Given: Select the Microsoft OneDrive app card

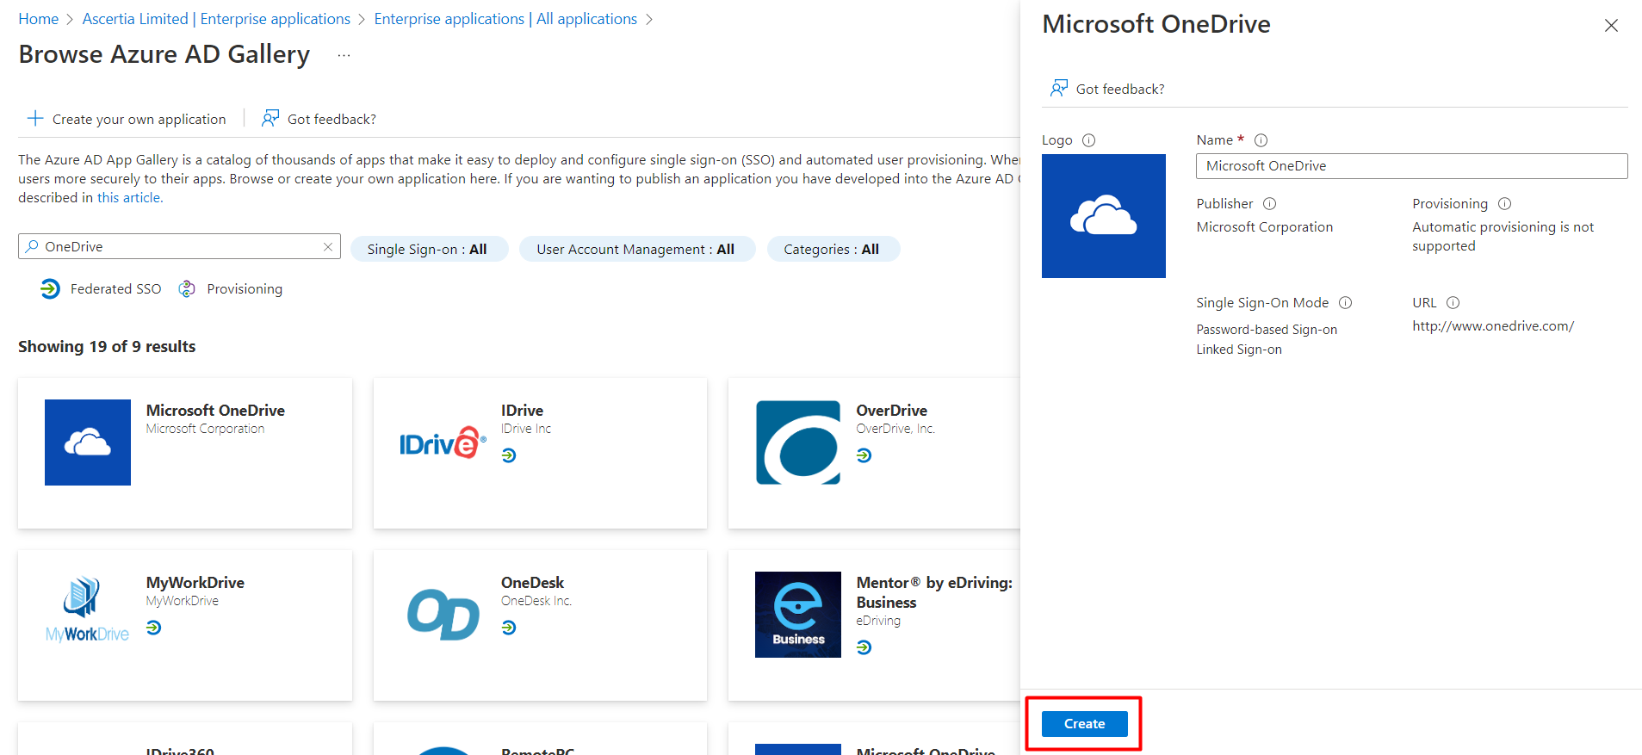Looking at the screenshot, I should click(185, 453).
